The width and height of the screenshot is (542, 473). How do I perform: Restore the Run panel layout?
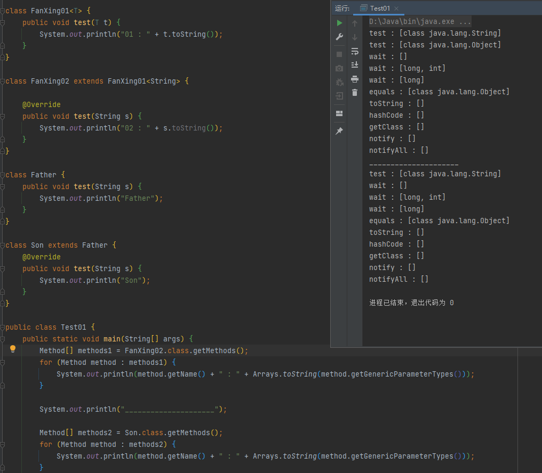click(x=339, y=113)
